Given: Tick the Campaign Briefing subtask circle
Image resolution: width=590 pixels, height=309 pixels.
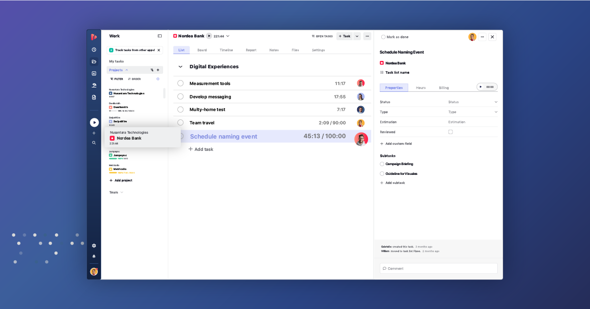Looking at the screenshot, I should (x=382, y=164).
